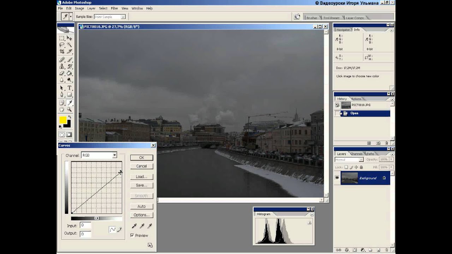Select the Rectangle shape tool
This screenshot has width=452, height=254.
(69, 95)
